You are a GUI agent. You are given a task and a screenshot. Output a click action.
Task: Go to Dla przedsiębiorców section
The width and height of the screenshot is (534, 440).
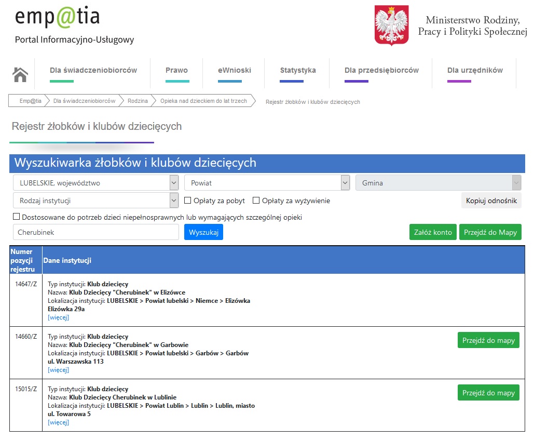[381, 71]
